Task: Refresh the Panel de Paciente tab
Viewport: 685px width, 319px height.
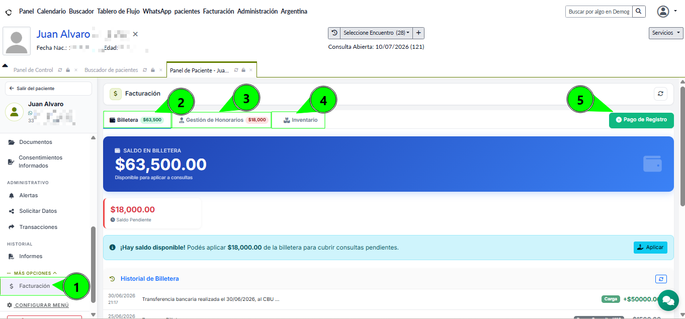Action: tap(236, 70)
